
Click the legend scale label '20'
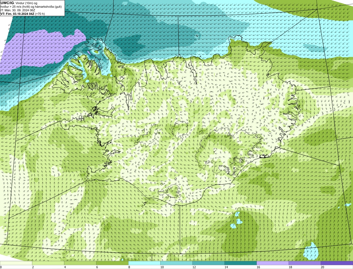[x=322, y=267]
